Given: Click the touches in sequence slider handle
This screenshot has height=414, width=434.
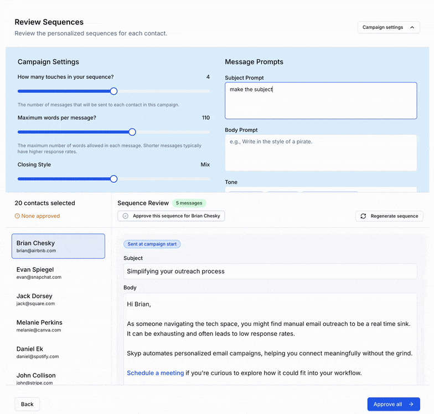Looking at the screenshot, I should (x=113, y=91).
